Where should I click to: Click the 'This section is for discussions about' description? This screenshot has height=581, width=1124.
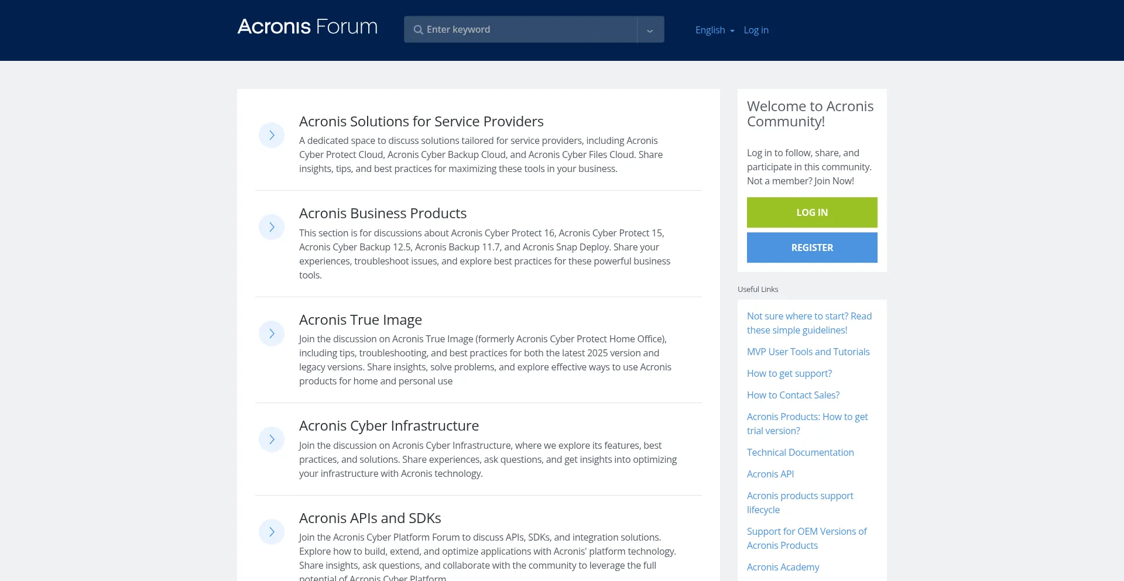tap(485, 254)
